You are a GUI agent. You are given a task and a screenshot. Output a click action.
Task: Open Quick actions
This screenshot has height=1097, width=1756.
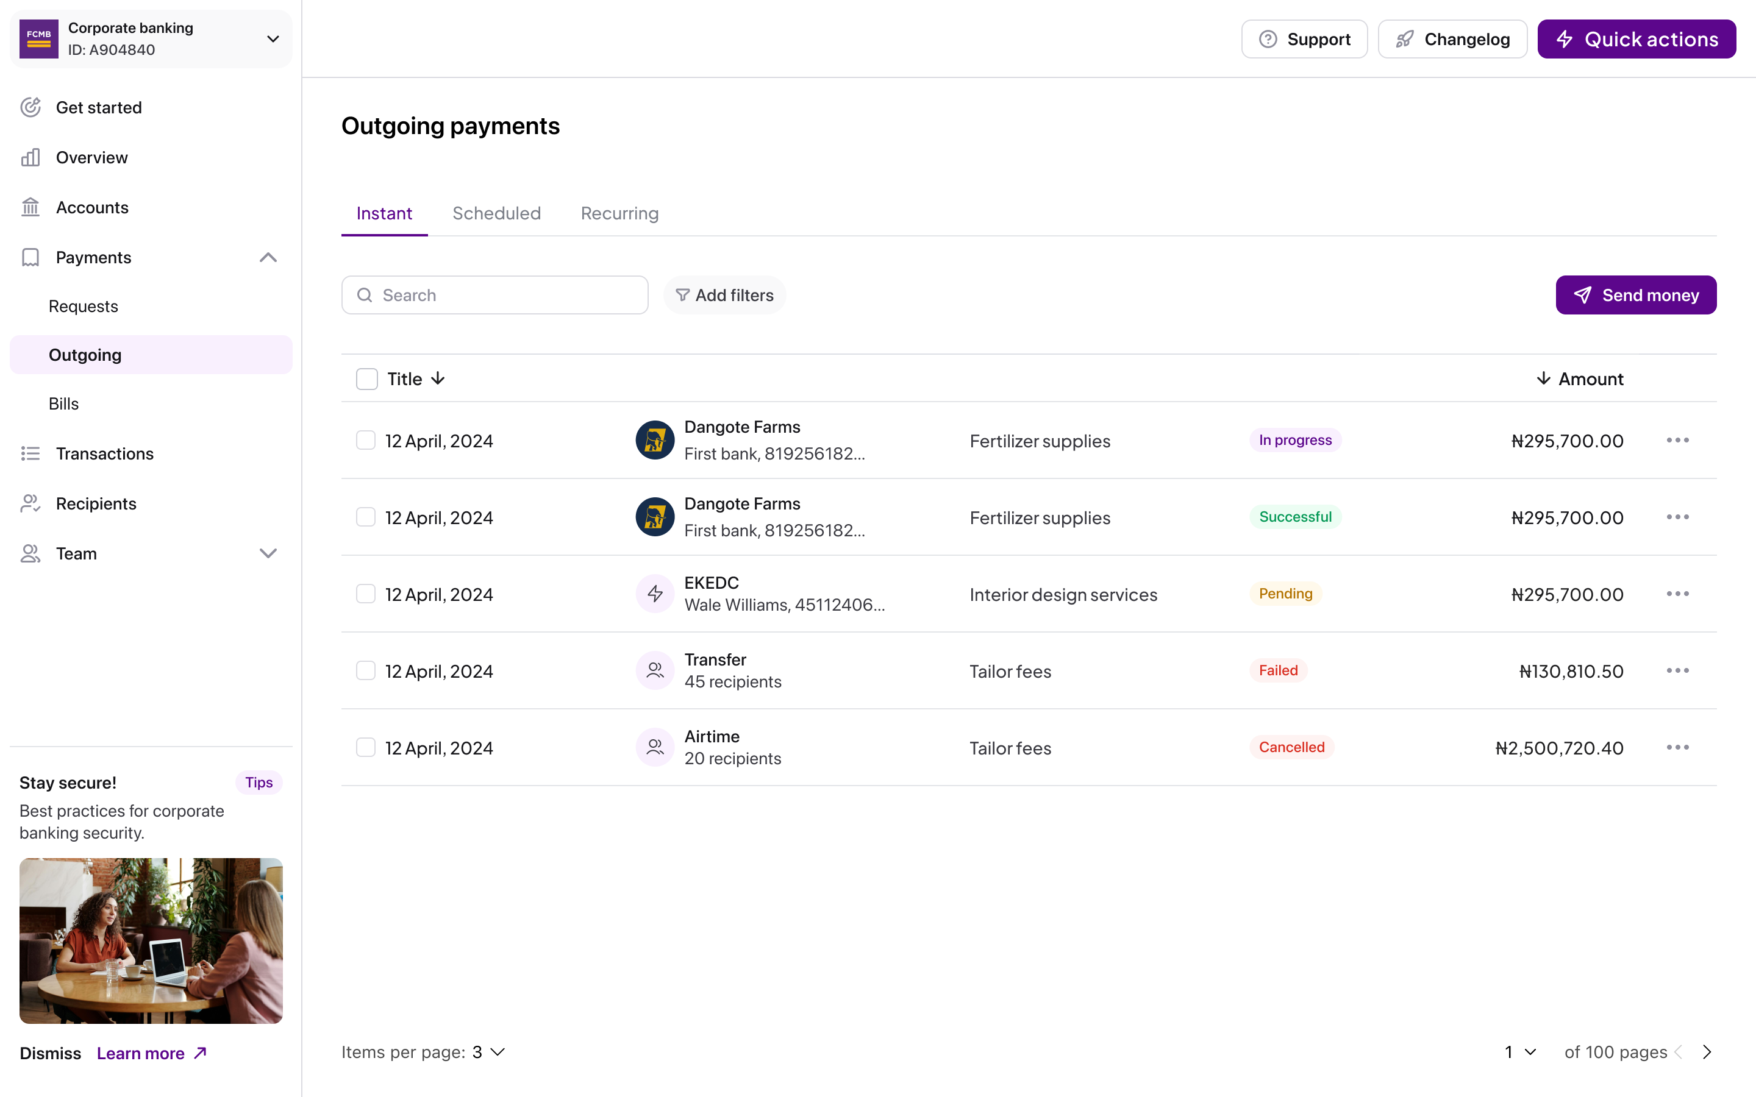tap(1636, 39)
